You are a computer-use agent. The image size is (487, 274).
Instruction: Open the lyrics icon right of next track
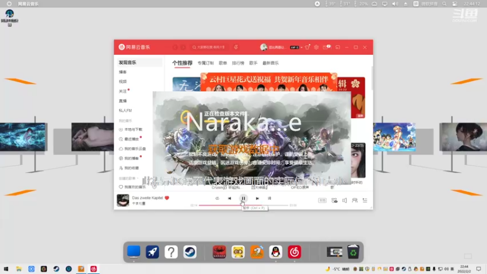[269, 198]
